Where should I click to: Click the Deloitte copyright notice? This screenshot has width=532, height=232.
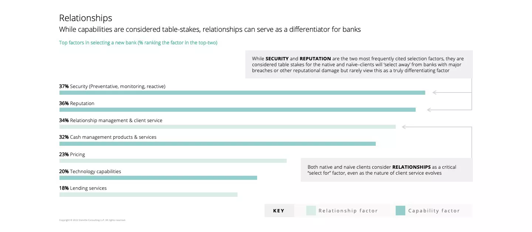92,220
